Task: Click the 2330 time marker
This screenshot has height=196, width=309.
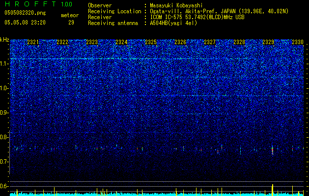Action: tap(298, 42)
